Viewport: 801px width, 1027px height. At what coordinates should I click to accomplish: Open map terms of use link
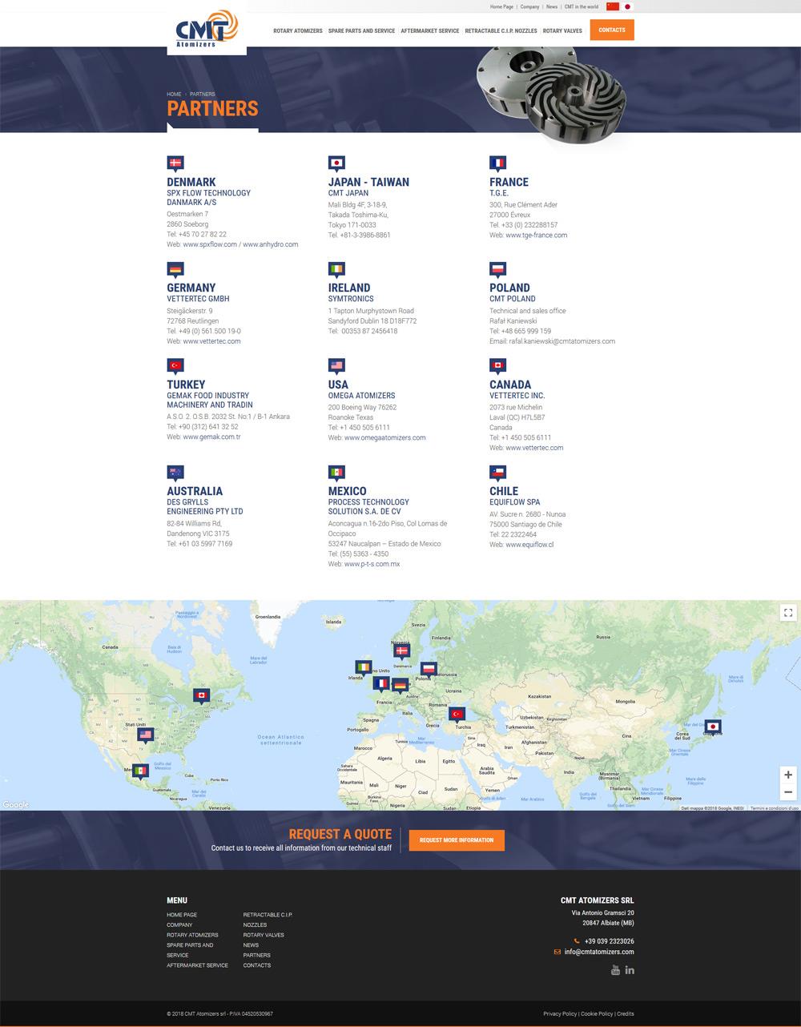[775, 808]
